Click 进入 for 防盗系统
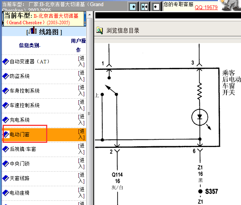Viewport: 241px width, 205px height. [x=81, y=76]
